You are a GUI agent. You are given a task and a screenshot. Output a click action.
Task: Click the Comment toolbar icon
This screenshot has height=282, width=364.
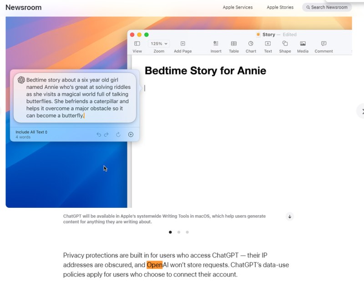pos(324,43)
